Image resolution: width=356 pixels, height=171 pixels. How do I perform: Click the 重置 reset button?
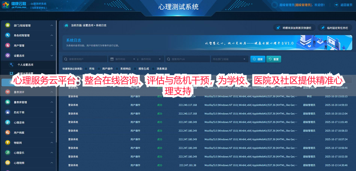click(x=274, y=59)
